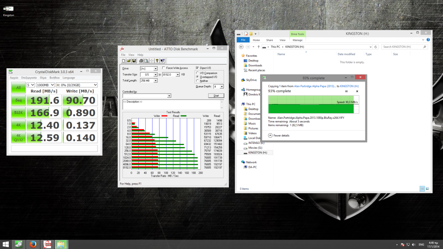Run CrystalDiskMark Seq test button
The image size is (443, 249).
pos(18,100)
